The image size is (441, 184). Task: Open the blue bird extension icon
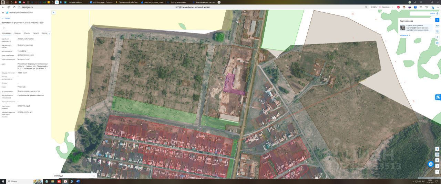coord(416,7)
